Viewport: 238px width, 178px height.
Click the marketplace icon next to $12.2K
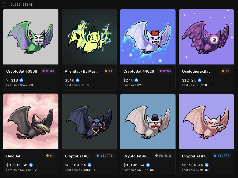coord(200,80)
